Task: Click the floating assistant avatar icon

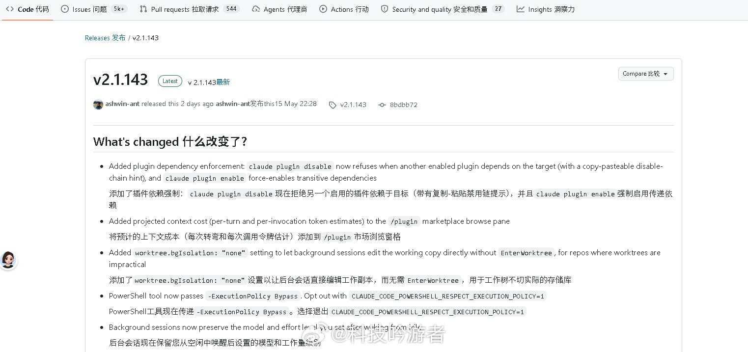Action: pyautogui.click(x=8, y=260)
